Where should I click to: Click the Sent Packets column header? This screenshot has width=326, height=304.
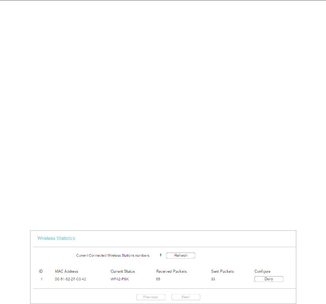coord(222,271)
